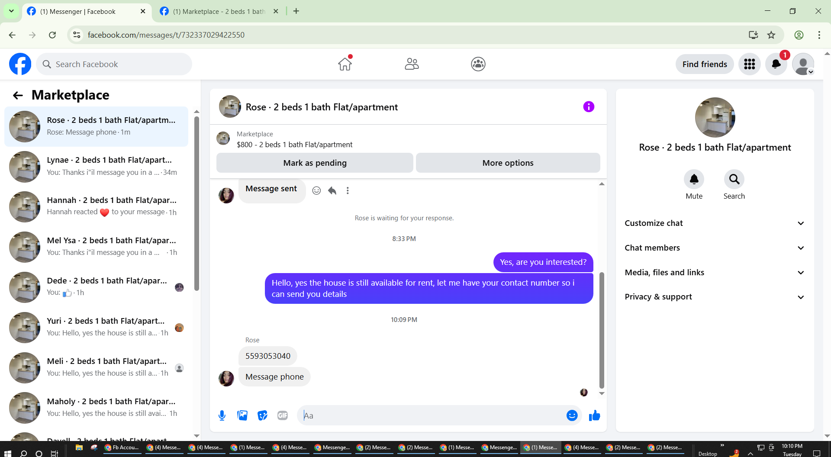Click the back arrow next to Marketplace
The width and height of the screenshot is (831, 457).
point(18,95)
